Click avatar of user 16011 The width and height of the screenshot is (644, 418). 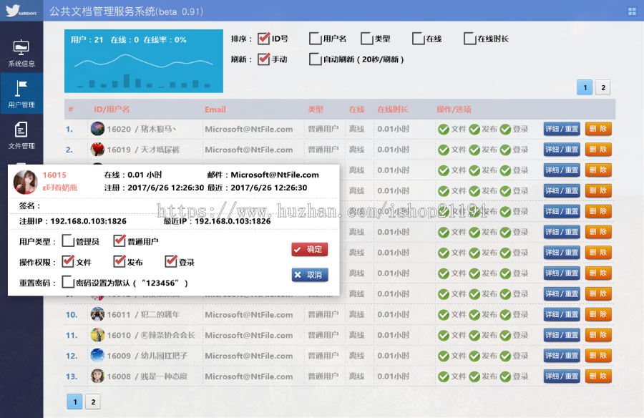(97, 314)
